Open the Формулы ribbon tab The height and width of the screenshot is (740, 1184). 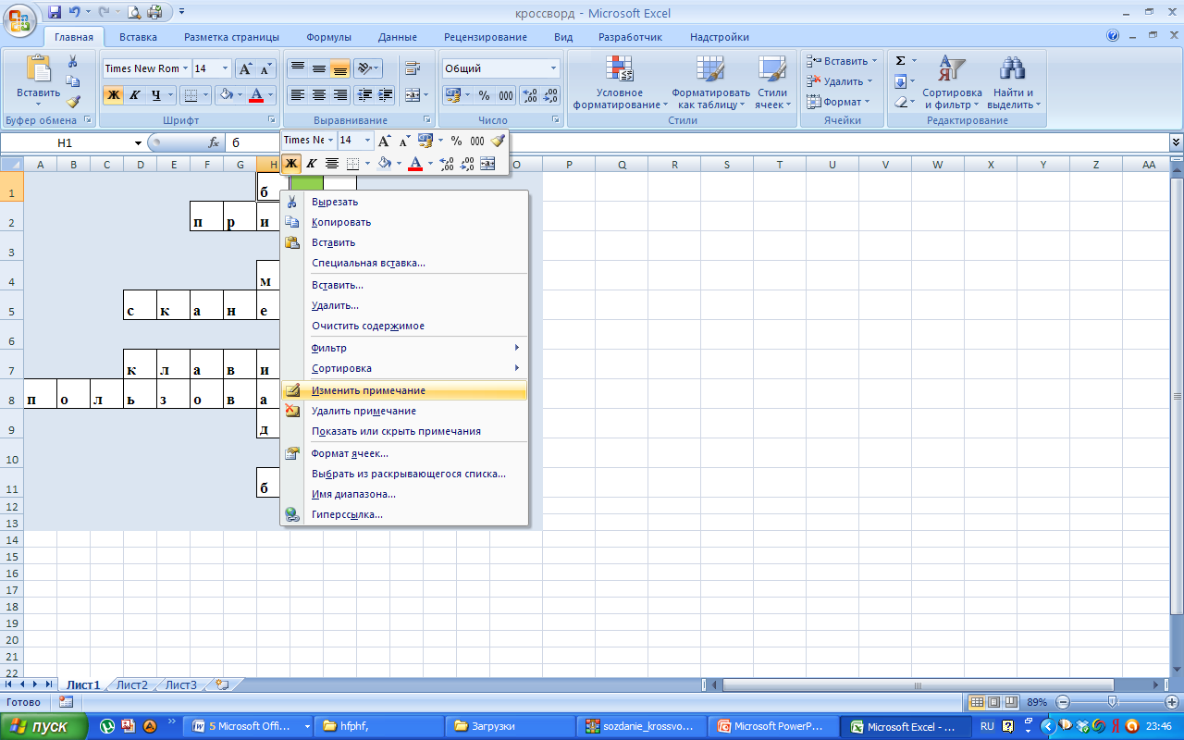[328, 37]
